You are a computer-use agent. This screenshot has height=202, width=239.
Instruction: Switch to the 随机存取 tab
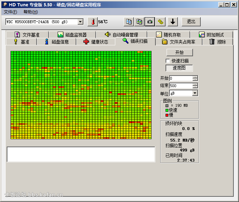(169, 35)
